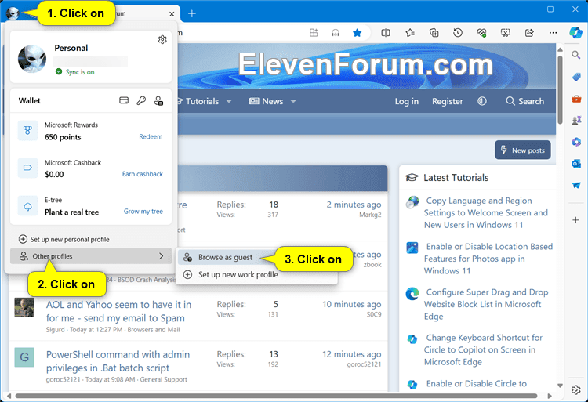Click the scroll down arrow on page scrollbar
Viewport: 588px width, 402px height.
tap(560, 385)
